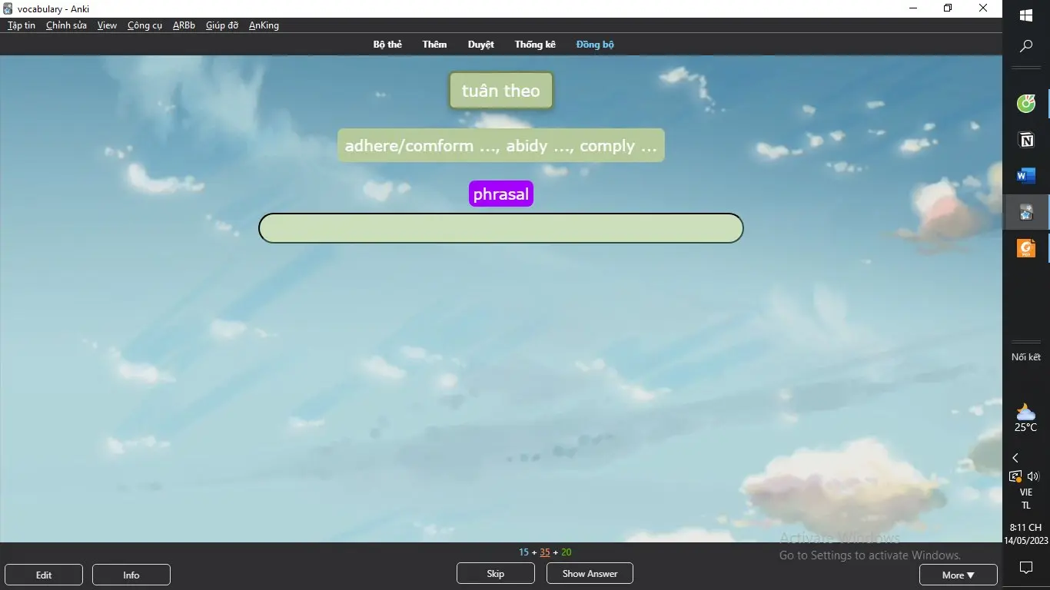Open Foxit PDF Reader from taskbar

click(x=1025, y=247)
